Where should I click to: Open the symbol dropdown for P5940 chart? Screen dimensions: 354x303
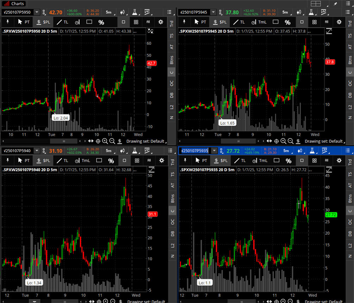pyautogui.click(x=37, y=150)
